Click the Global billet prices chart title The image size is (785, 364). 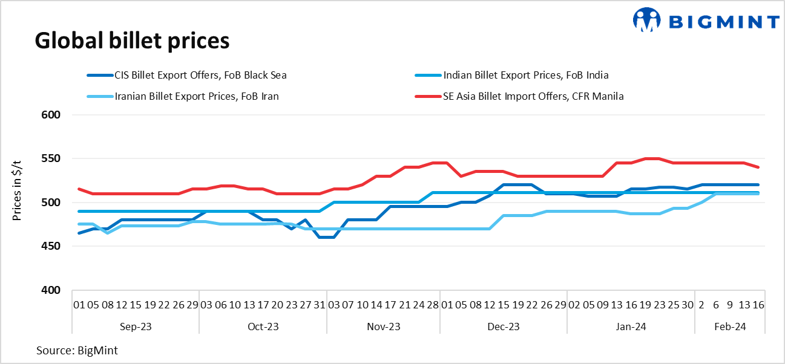point(132,41)
